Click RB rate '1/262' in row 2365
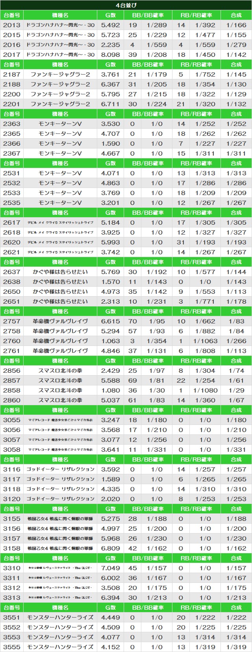Screen dimensions: 252x652 pyautogui.click(x=205, y=133)
